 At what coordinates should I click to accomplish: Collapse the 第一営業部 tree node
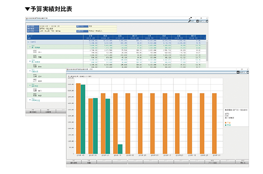30,47
